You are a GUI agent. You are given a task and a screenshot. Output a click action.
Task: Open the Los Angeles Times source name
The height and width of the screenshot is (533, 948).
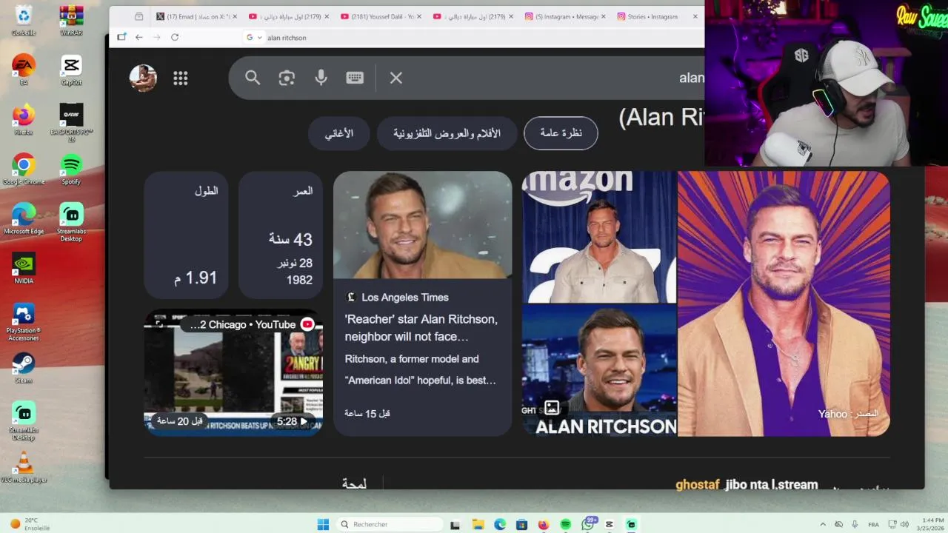tap(405, 298)
